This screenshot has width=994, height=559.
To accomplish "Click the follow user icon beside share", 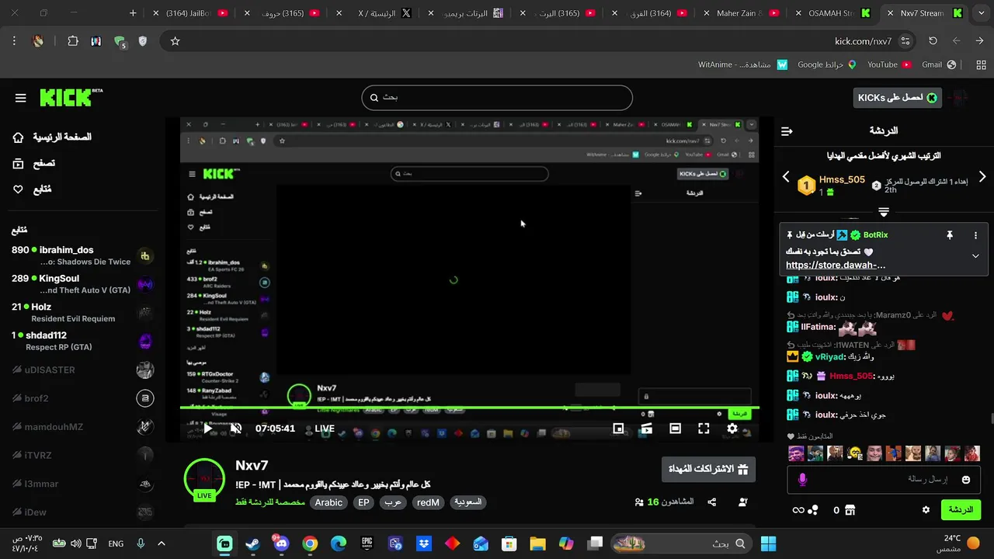I will point(742,502).
